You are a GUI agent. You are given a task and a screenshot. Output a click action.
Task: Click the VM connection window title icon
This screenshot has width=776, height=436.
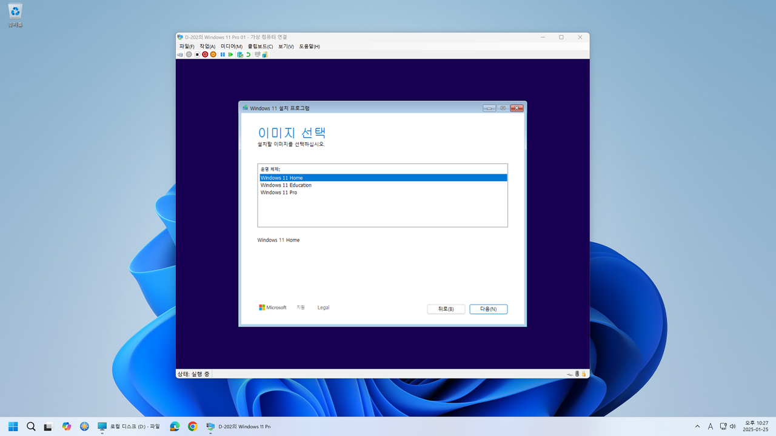point(180,37)
